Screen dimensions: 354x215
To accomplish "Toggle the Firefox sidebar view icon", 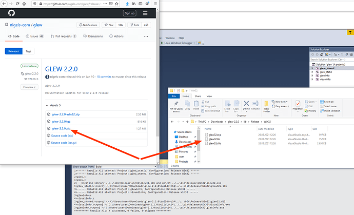I will pyautogui.click(x=141, y=4).
